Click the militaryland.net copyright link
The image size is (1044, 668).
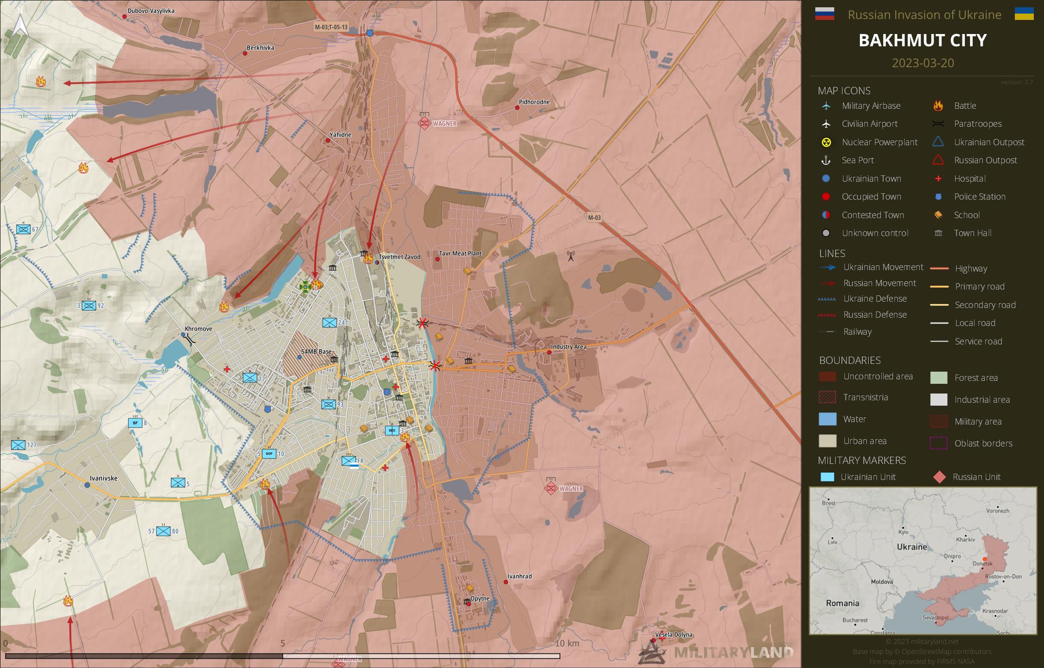[922, 641]
